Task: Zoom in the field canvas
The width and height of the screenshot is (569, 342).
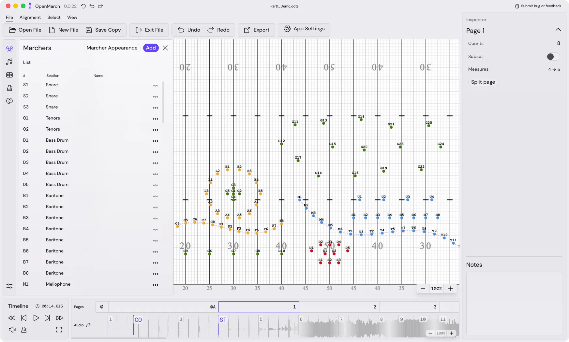Action: click(x=451, y=289)
